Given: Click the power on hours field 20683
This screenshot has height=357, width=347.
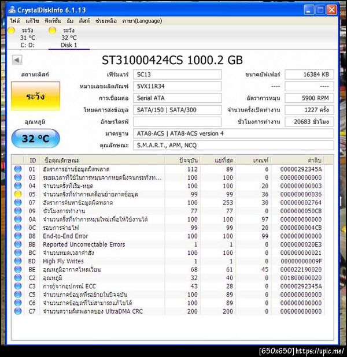Looking at the screenshot, I should (309, 122).
